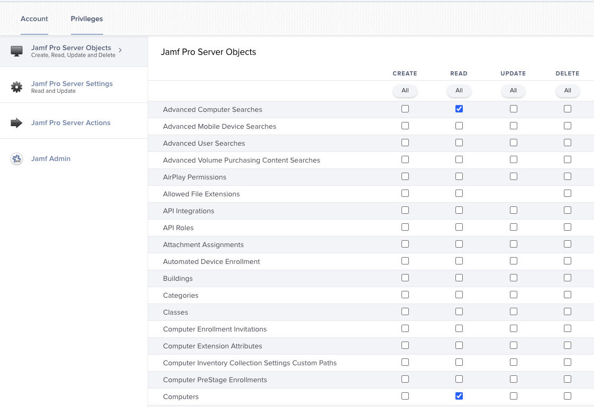
Task: Select All under the READ column
Action: (x=459, y=90)
